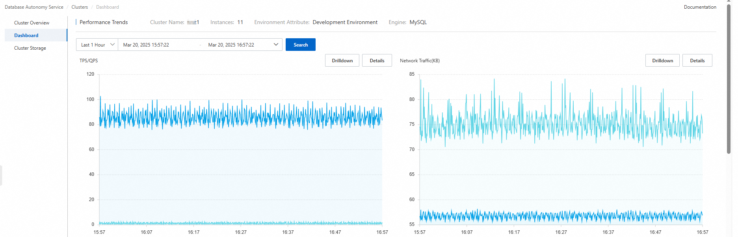This screenshot has width=738, height=237.
Task: Click the 16:37 marker on the Network Traffic chart
Action: (608, 232)
